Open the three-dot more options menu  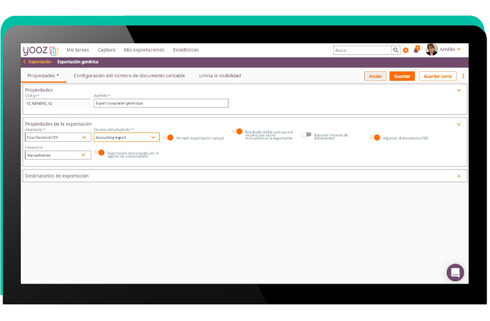pos(463,76)
